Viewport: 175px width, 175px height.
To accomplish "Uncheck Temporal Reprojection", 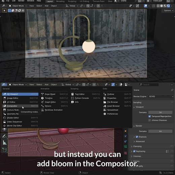I will [x=149, y=116].
